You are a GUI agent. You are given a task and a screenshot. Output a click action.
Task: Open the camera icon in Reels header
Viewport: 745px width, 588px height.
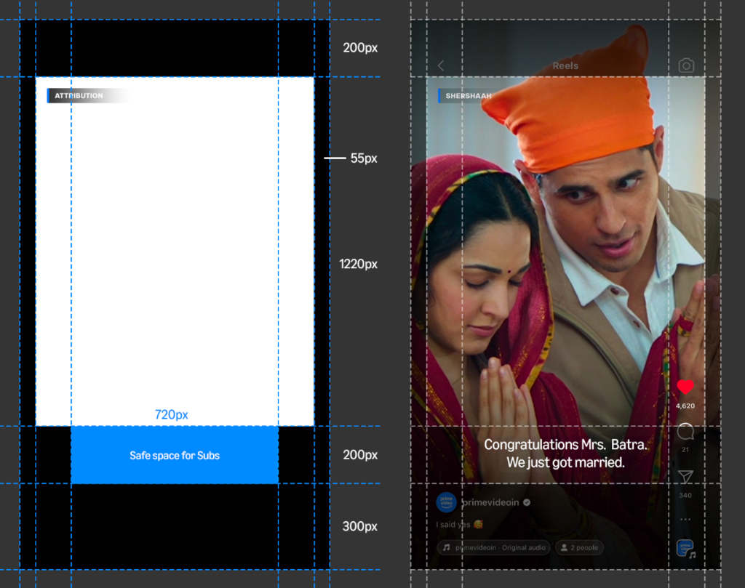pos(686,65)
